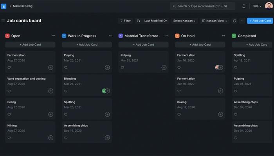Like the Completed Pulping card
274x156 pixels.
pyautogui.click(x=236, y=91)
